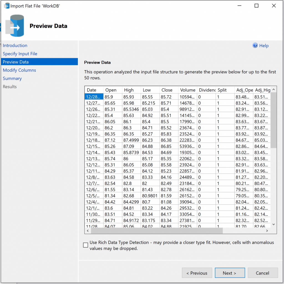Screen dimensions: 284x284
Task: Click the Low value 83.175 cell
Action: 150,220
